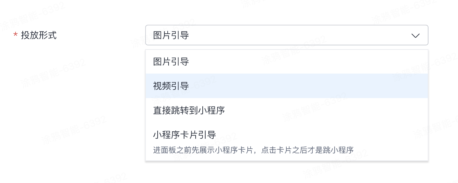Pick the video guide option 视频引导
The width and height of the screenshot is (458, 183).
(171, 86)
